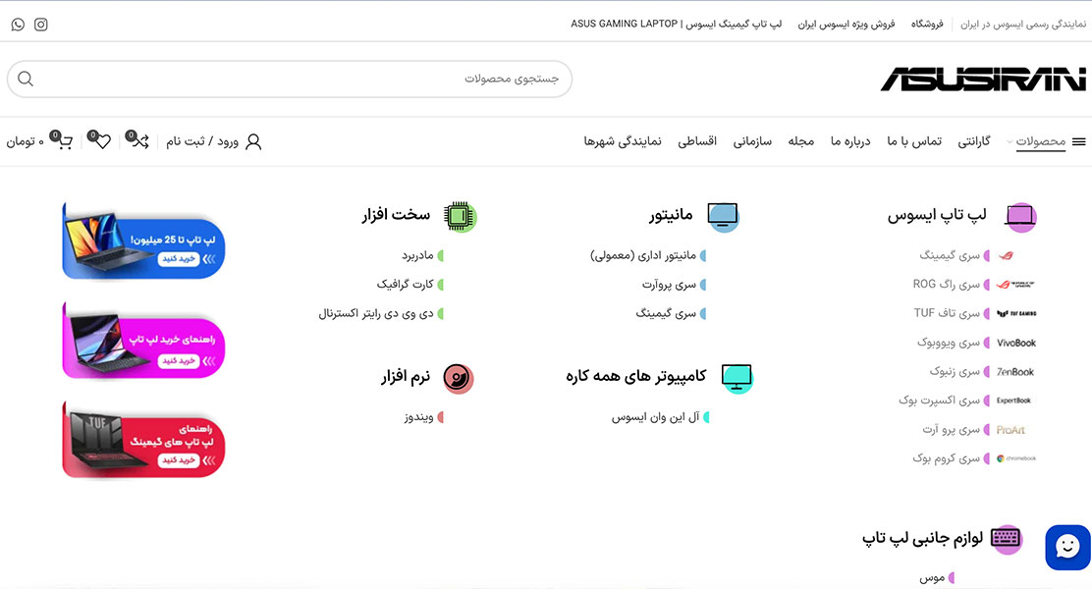Click the TUF Gaming logo icon
Image resolution: width=1092 pixels, height=589 pixels.
[x=1016, y=313]
